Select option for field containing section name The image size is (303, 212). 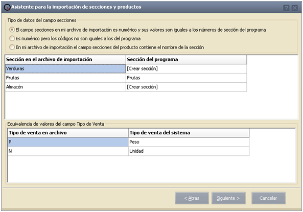coord(12,47)
